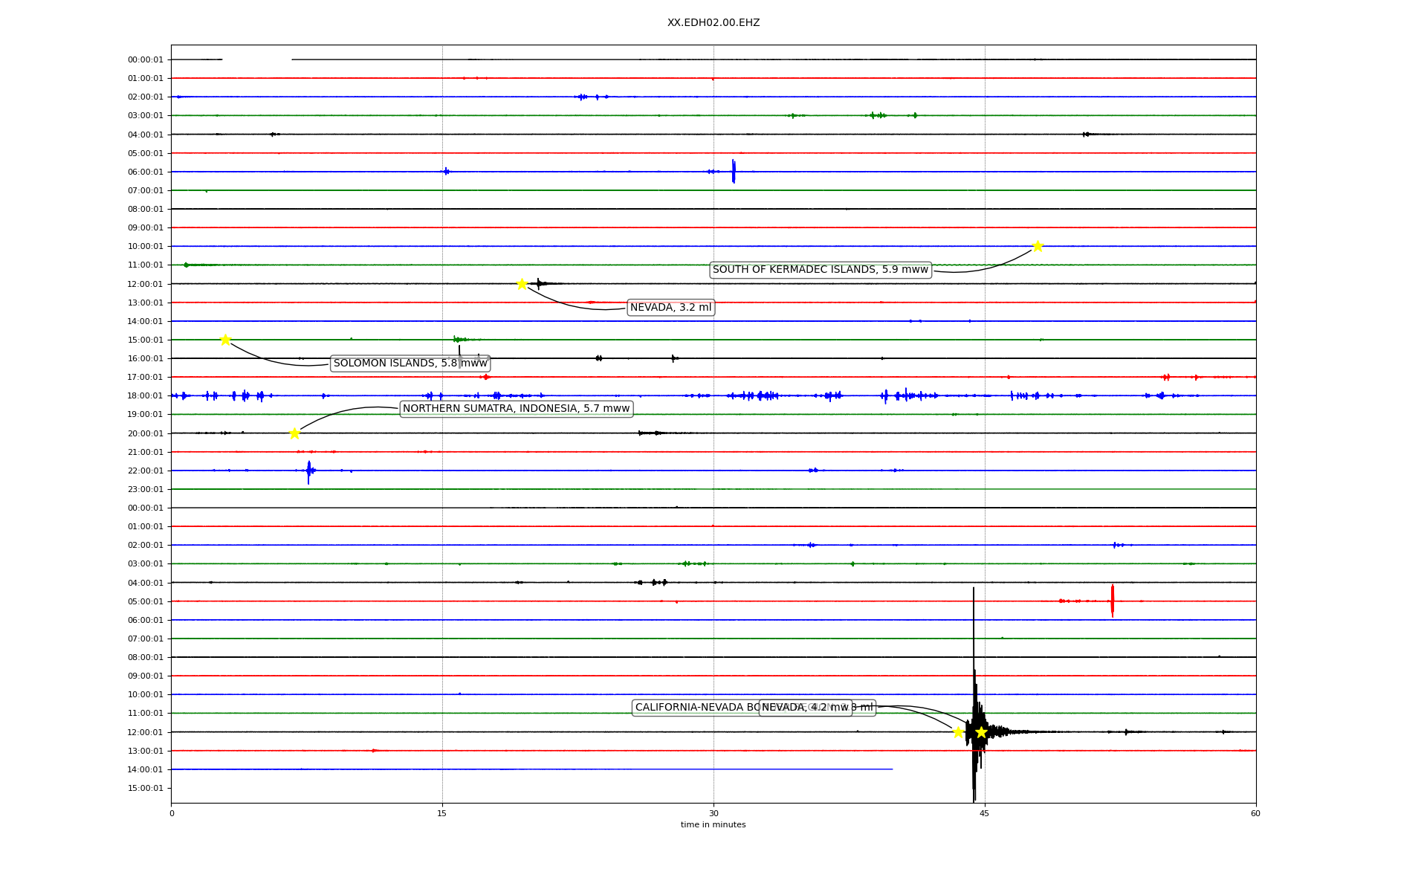This screenshot has height=892, width=1427.
Task: Click the star marking the Kermadec Islands event
Action: [x=1038, y=246]
